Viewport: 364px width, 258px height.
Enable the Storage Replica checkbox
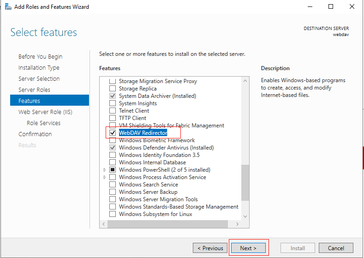pyautogui.click(x=113, y=89)
